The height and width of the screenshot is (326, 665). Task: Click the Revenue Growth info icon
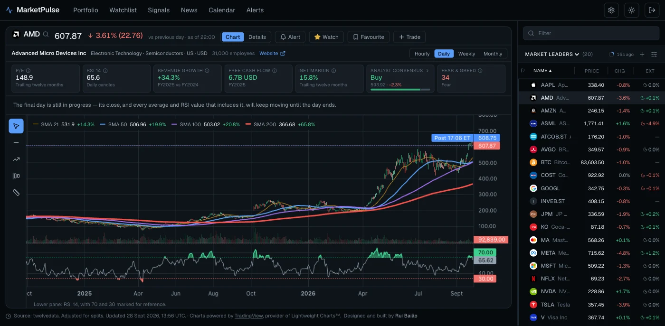(207, 71)
